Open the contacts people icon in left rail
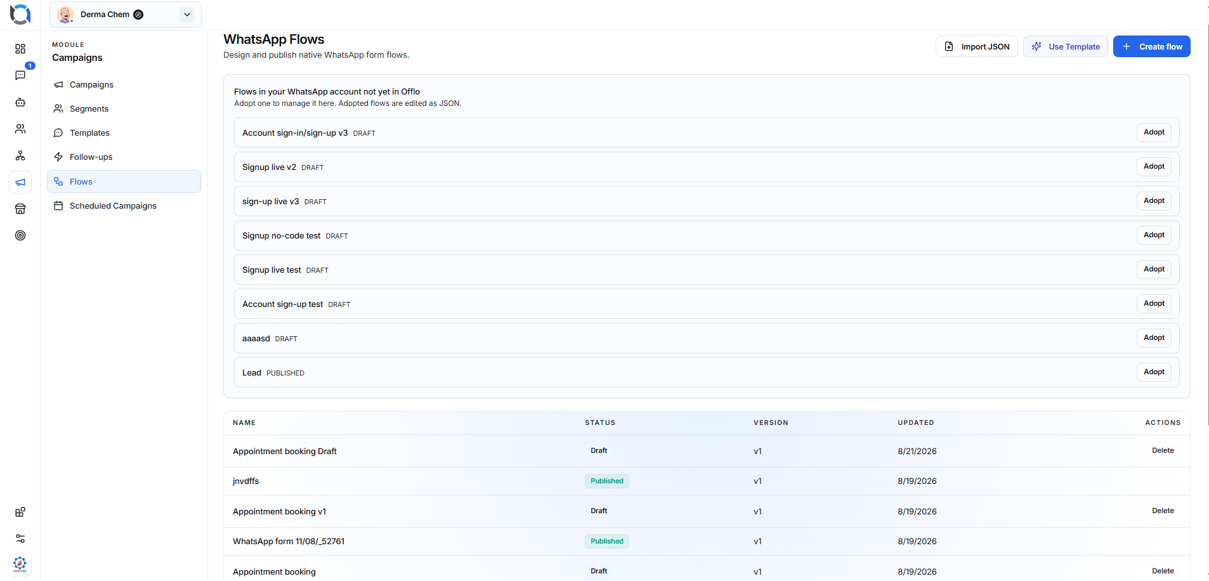The image size is (1209, 581). coord(20,129)
